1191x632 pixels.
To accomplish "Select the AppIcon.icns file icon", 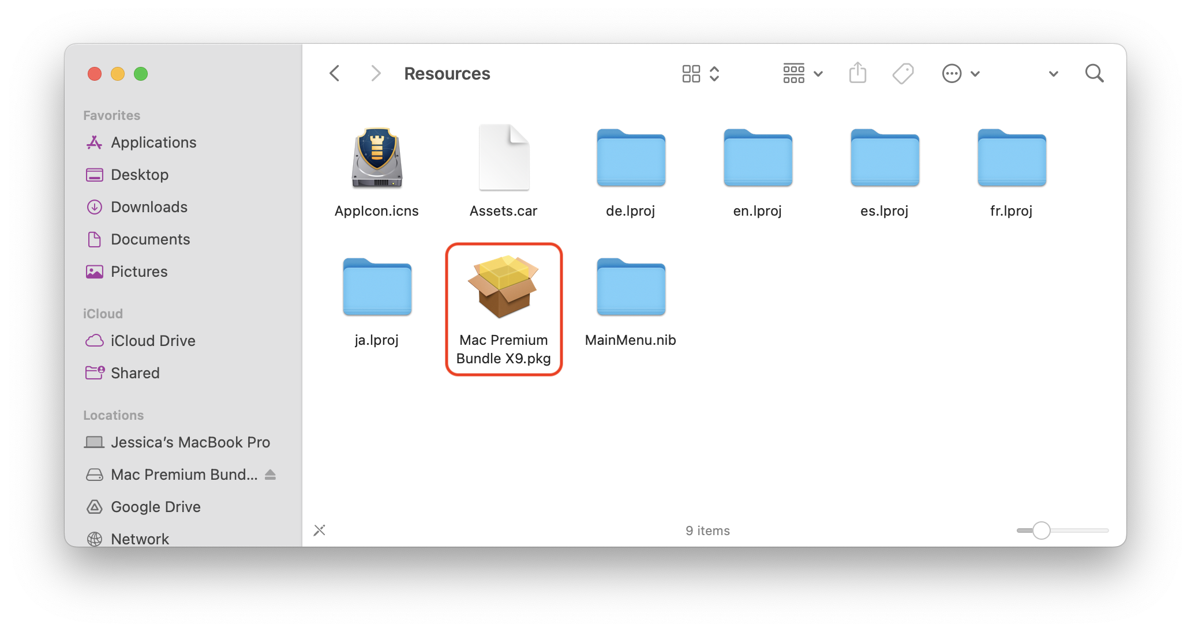I will (377, 158).
